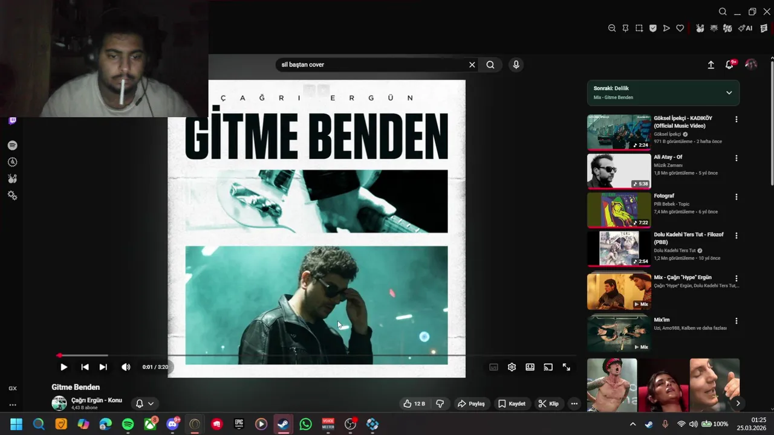The image size is (774, 435).
Task: Click the video progress bar
Action: 317,355
